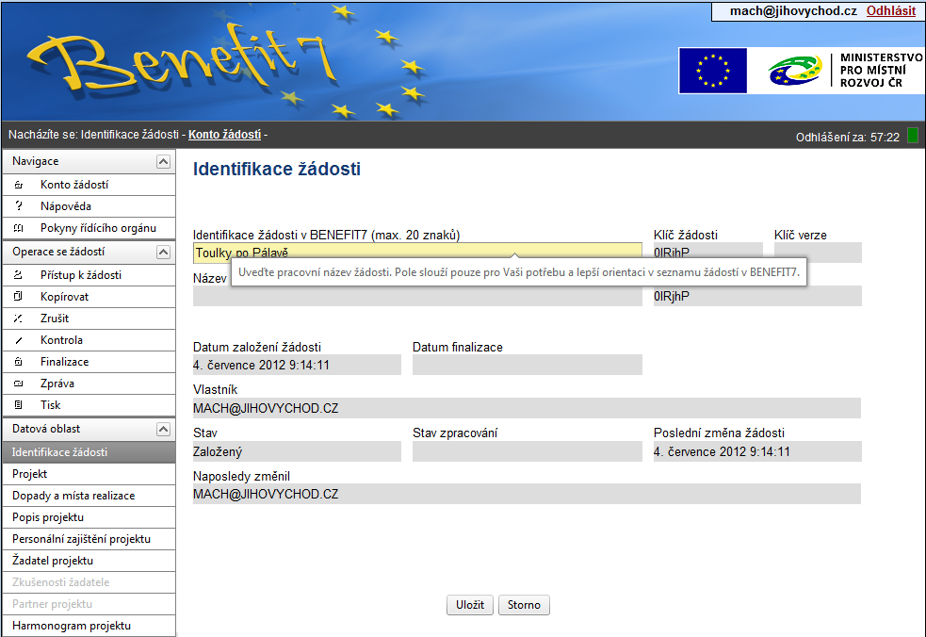Click the Kontrola check icon
Viewport: 926px width, 637px height.
click(x=18, y=340)
